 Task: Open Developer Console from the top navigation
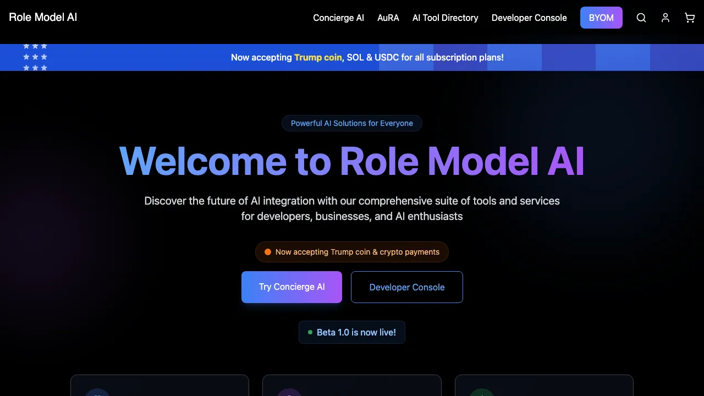pyautogui.click(x=529, y=18)
